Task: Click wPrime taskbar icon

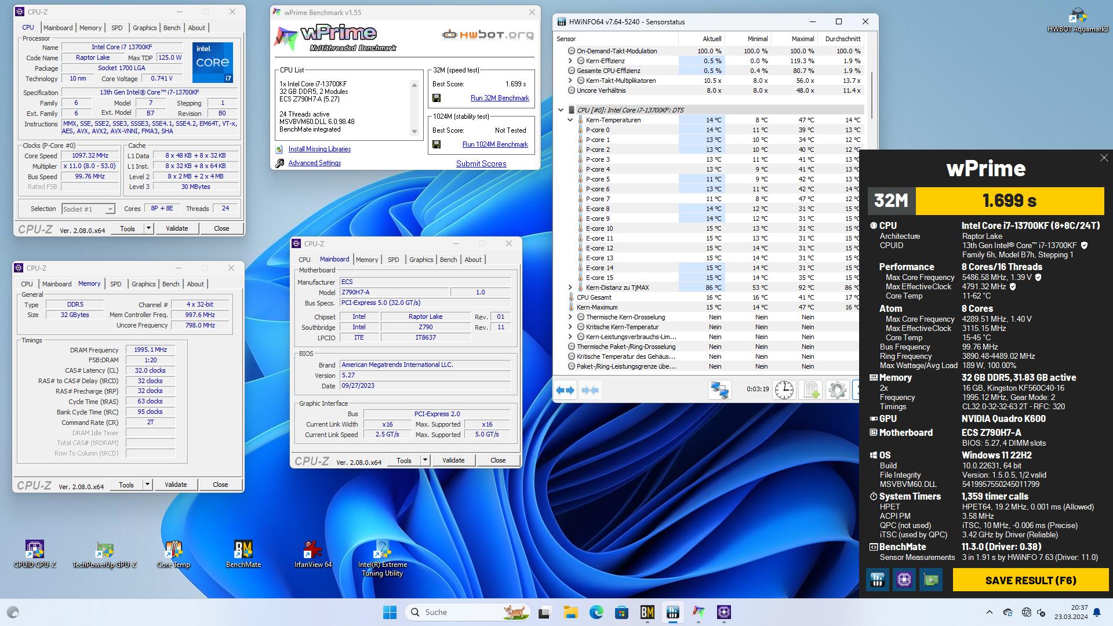Action: point(699,612)
